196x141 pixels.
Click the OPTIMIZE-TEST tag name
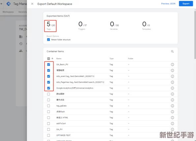(x=63, y=135)
